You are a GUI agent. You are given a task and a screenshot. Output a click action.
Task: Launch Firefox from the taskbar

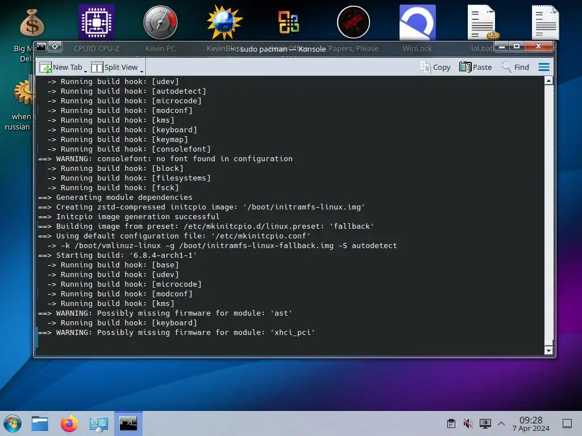click(69, 424)
